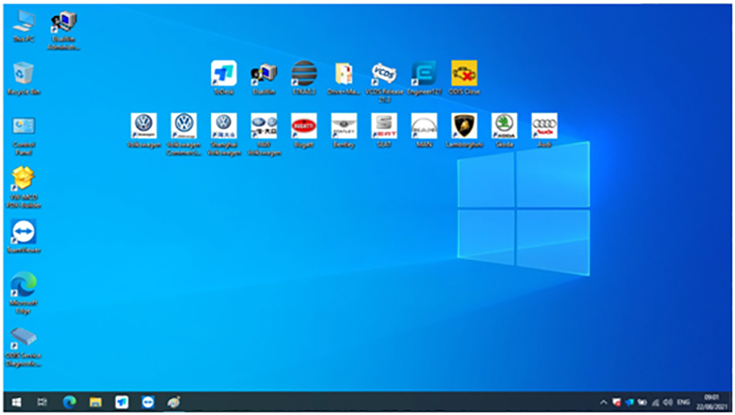Launch ODIS Service Diagnostic shortcut

click(x=24, y=347)
